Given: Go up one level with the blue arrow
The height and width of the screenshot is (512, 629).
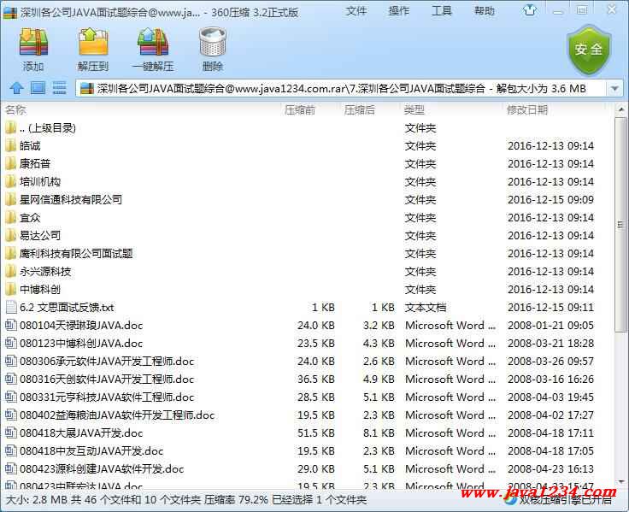Looking at the screenshot, I should (x=16, y=88).
